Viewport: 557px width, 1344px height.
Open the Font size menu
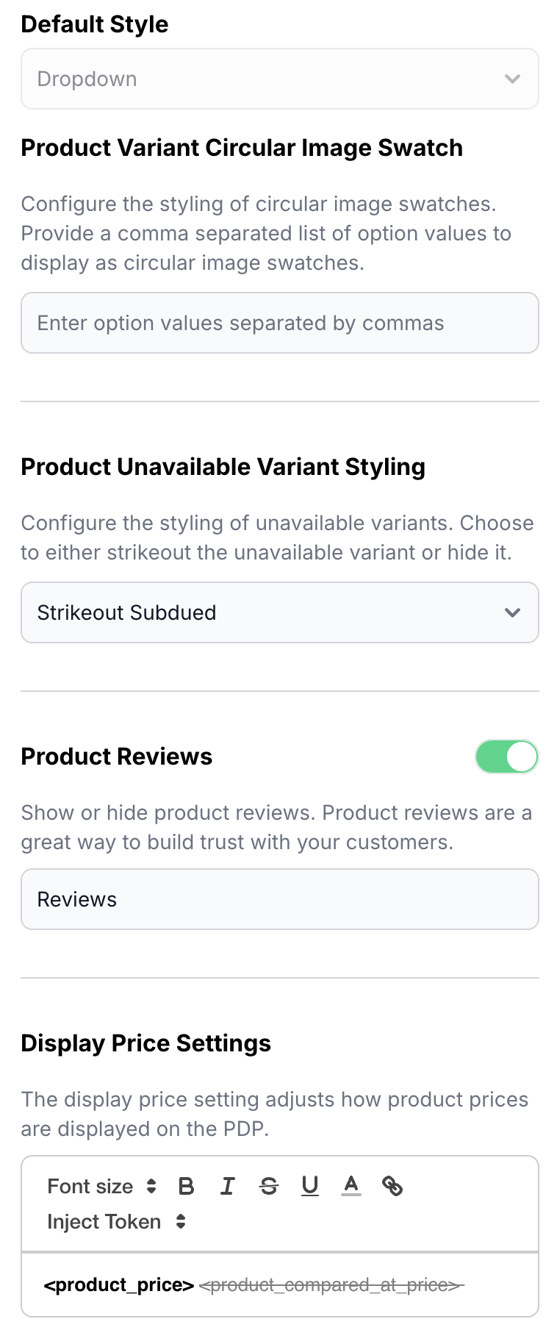pyautogui.click(x=91, y=1186)
